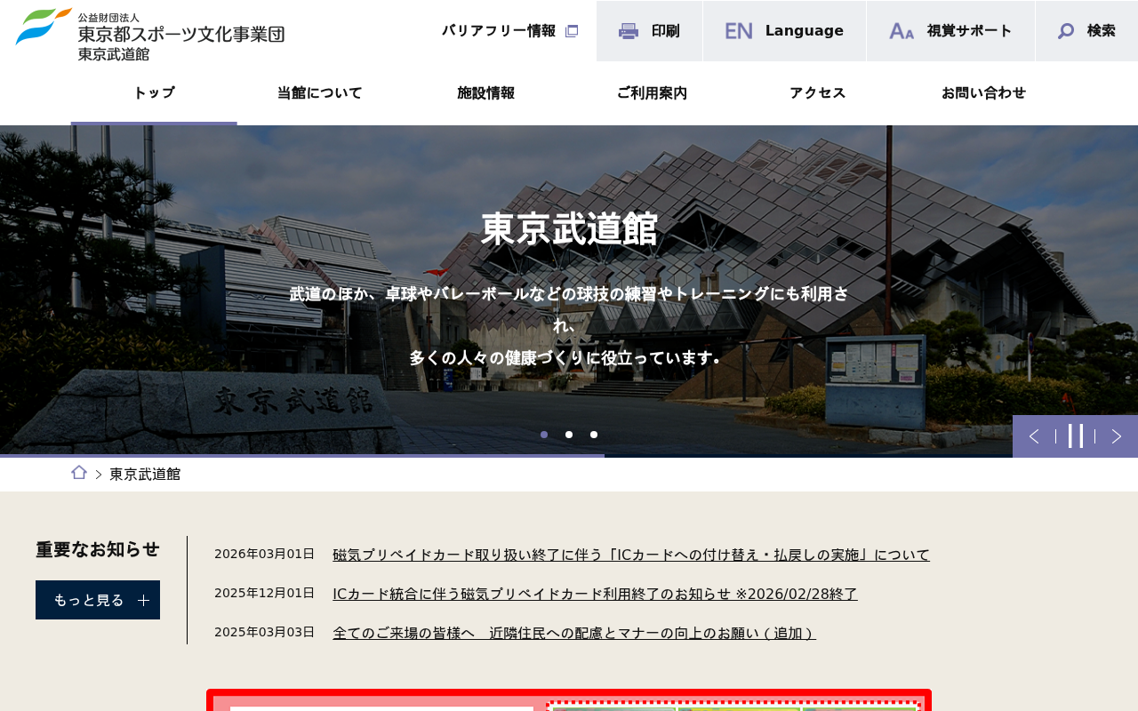The image size is (1138, 711).
Task: Click the magnifier search icon
Action: pyautogui.click(x=1066, y=31)
